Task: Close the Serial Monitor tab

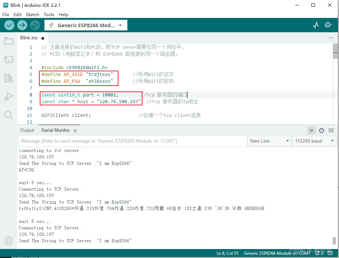Action: point(74,130)
